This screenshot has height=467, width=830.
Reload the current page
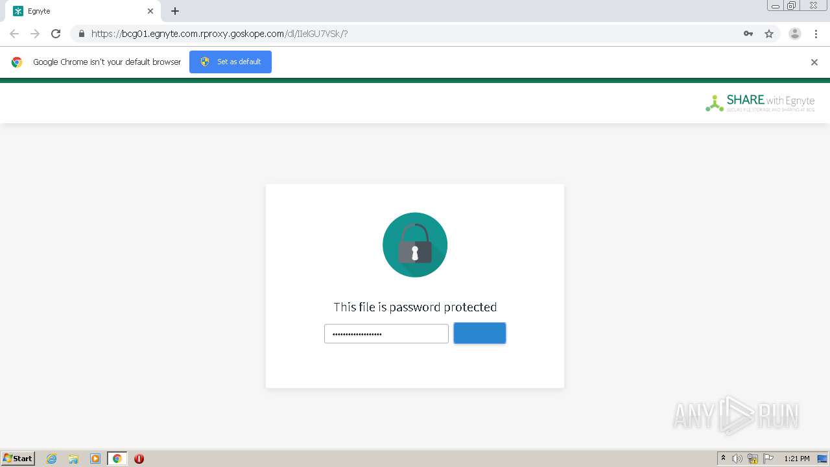(x=56, y=34)
